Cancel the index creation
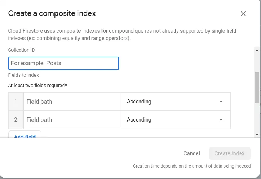This screenshot has width=261, height=179. (191, 153)
